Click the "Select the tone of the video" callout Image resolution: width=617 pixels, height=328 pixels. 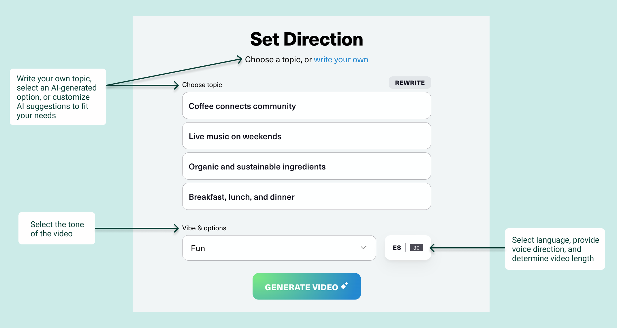pyautogui.click(x=57, y=229)
